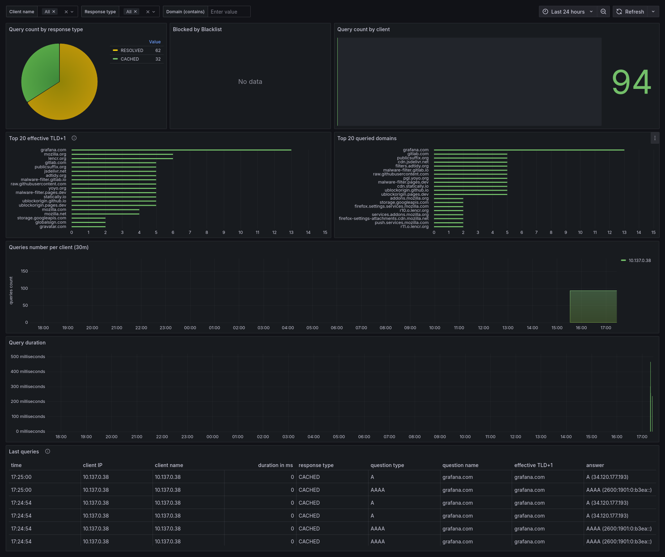
Task: Select the duration spike near 17:00
Action: (650, 396)
